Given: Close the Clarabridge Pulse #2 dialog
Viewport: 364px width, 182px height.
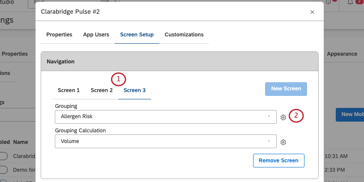Looking at the screenshot, I should pos(312,12).
